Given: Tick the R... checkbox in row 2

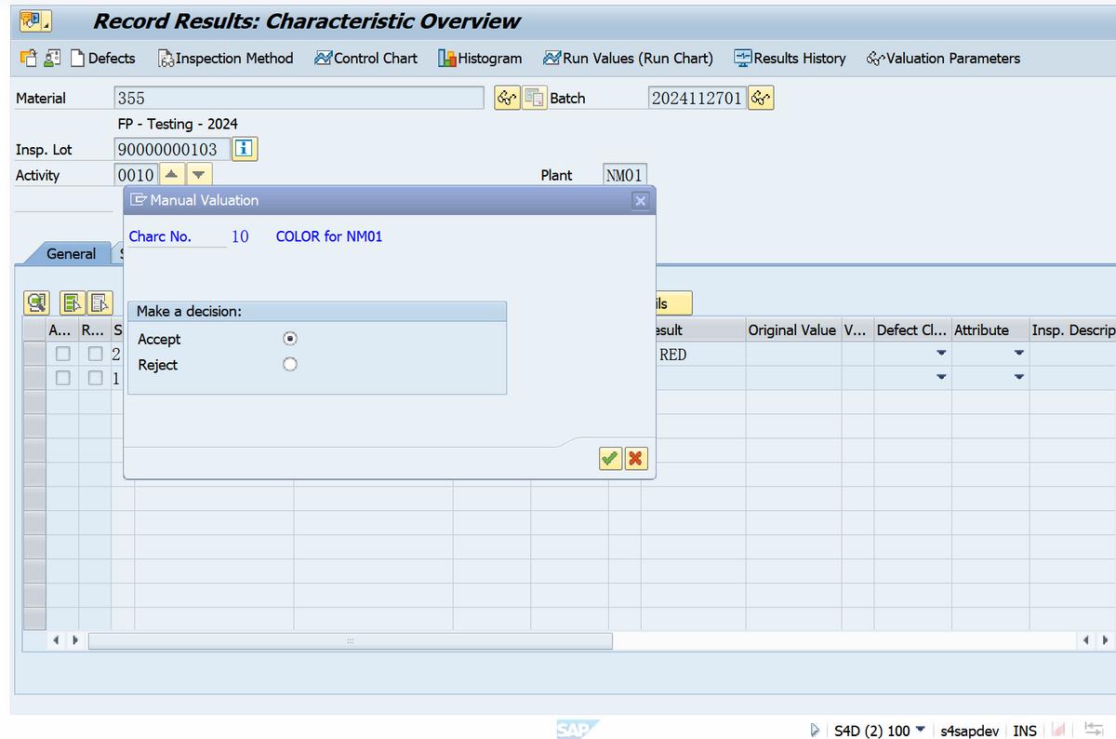Looking at the screenshot, I should (95, 354).
